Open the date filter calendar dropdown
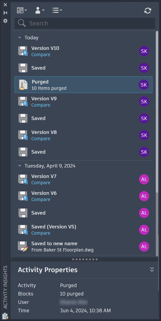Screen dimensions: 161x321 pos(22,10)
